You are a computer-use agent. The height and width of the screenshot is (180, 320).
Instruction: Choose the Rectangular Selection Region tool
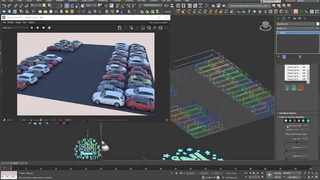tap(55, 5)
